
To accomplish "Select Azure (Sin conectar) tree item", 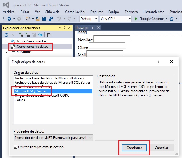I will point(32,41).
